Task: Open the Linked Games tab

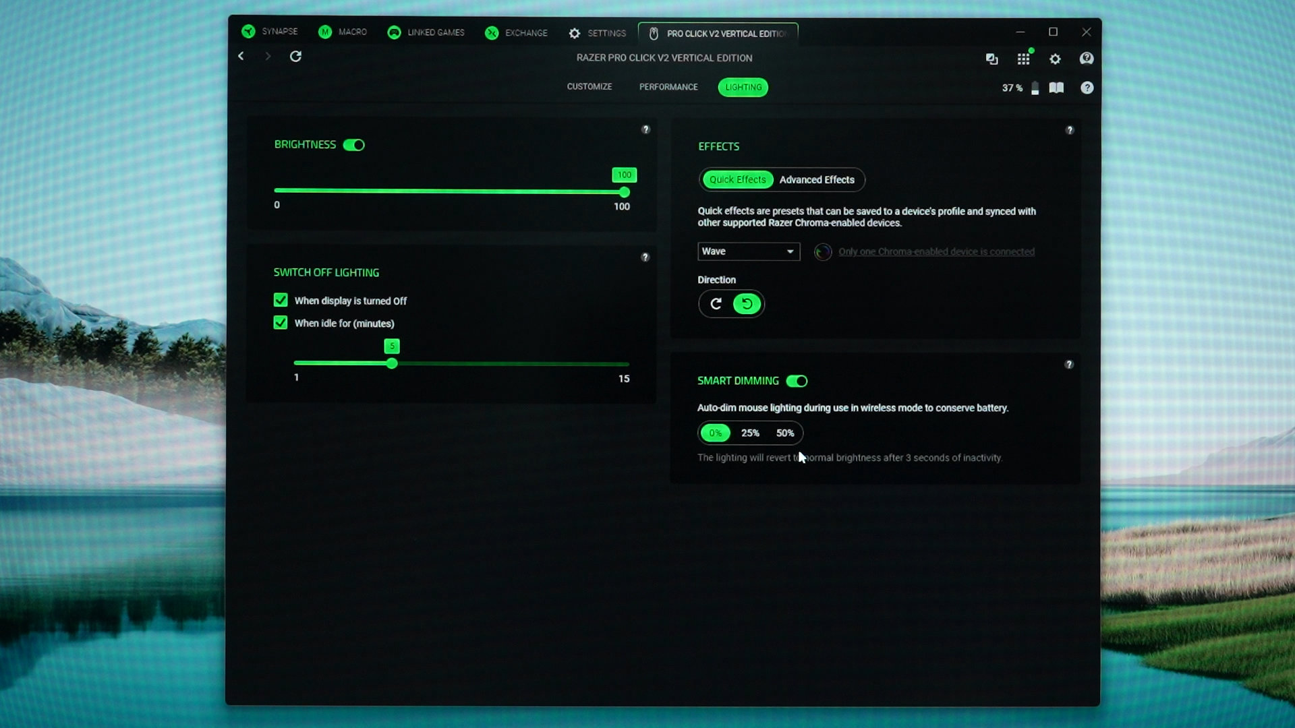Action: coord(426,32)
